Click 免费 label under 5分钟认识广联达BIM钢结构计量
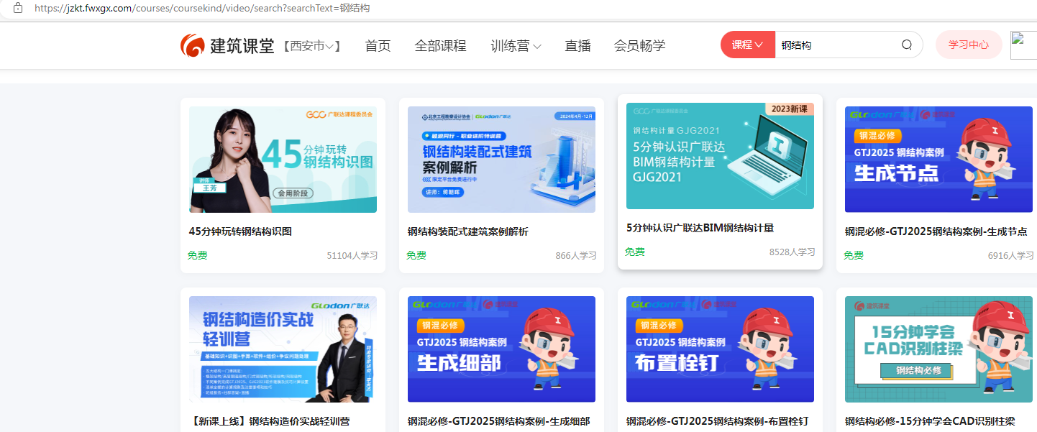This screenshot has height=432, width=1037. point(634,252)
